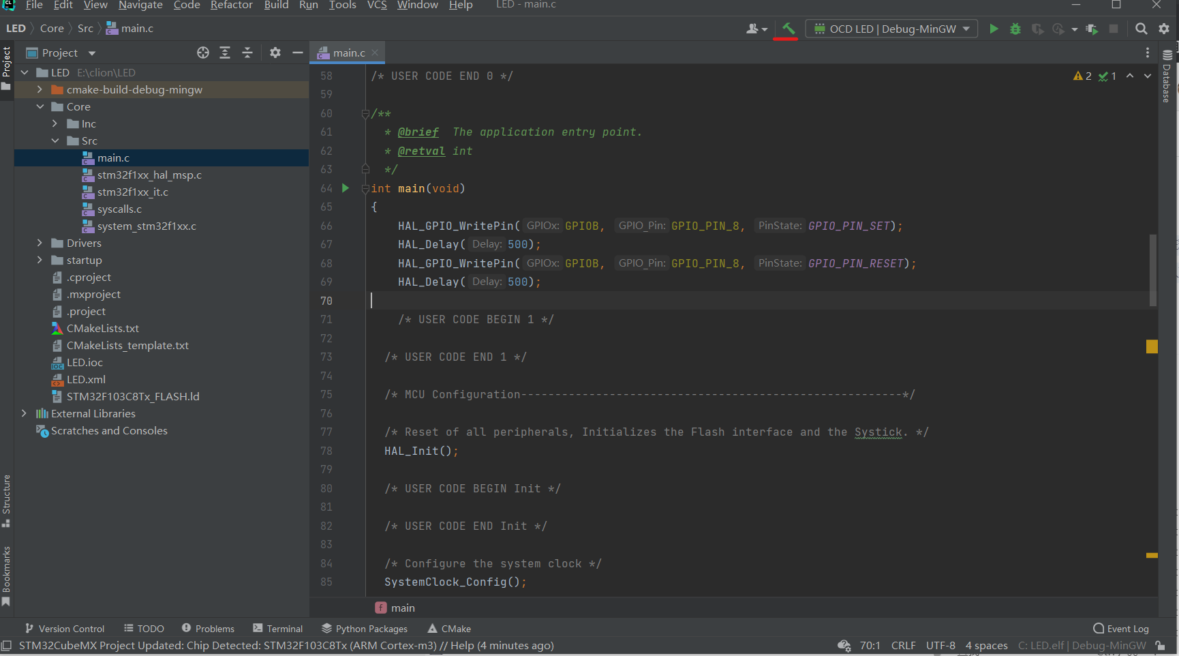This screenshot has width=1179, height=656.
Task: Expand the startup folder
Action: pyautogui.click(x=40, y=260)
